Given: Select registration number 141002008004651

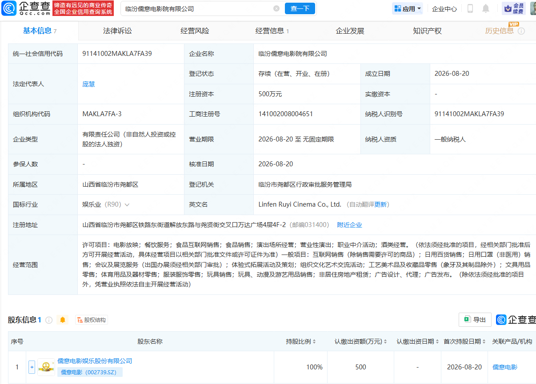Looking at the screenshot, I should [x=286, y=114].
